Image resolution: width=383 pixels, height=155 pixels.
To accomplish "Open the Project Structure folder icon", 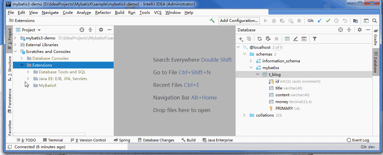I will coord(355,21).
